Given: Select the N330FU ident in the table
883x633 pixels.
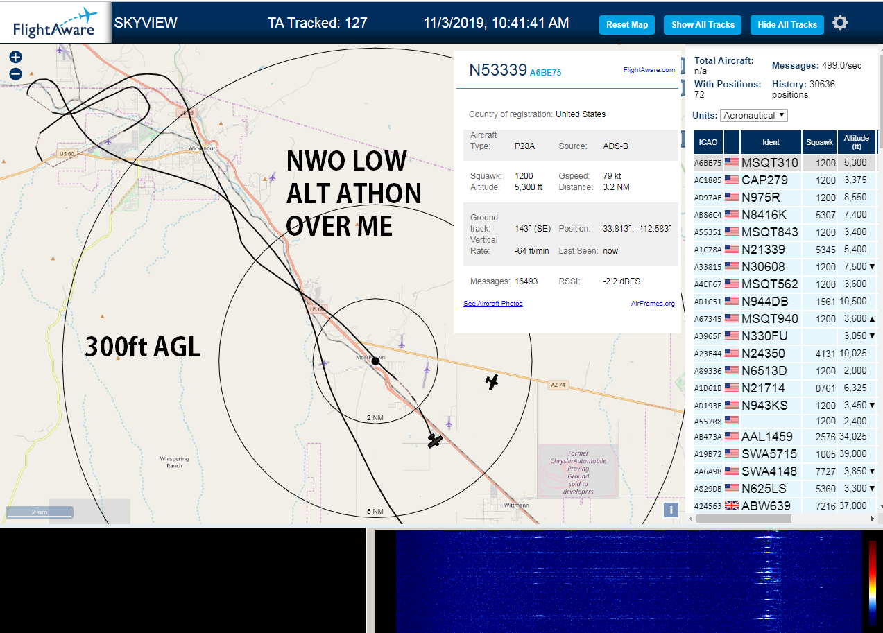Looking at the screenshot, I should 764,336.
